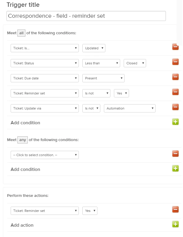Remove the 'Ticket: Is...' condition row
The height and width of the screenshot is (237, 183).
click(175, 47)
